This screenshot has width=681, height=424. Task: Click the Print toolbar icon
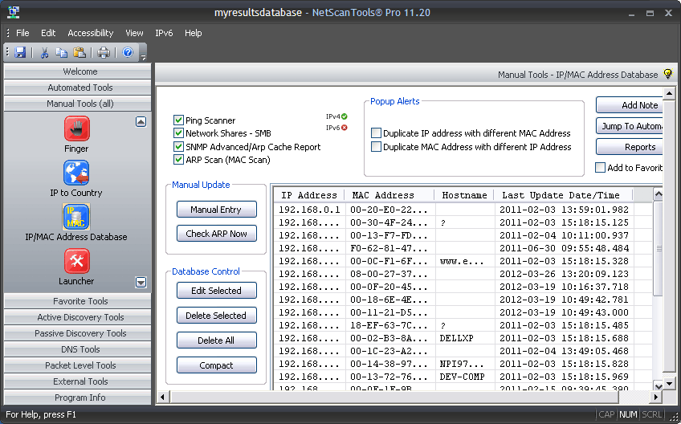tap(104, 52)
